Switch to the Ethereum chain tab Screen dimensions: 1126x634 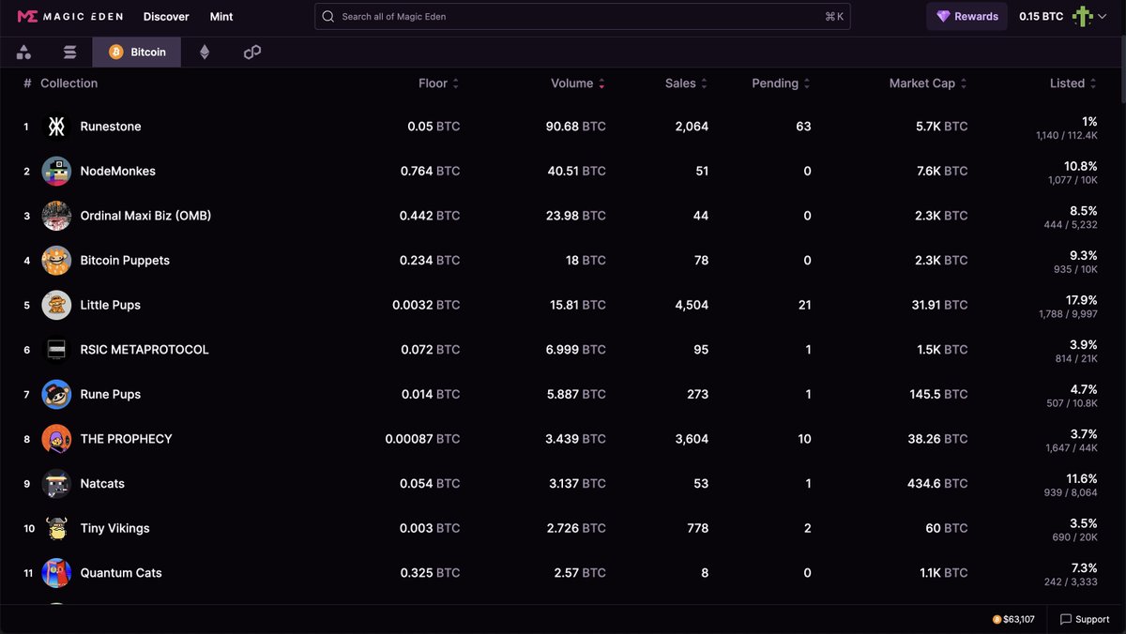click(x=205, y=53)
